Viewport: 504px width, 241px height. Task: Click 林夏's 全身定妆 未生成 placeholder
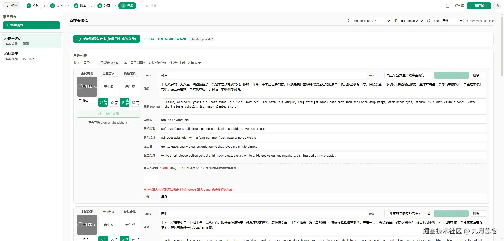tap(109, 87)
